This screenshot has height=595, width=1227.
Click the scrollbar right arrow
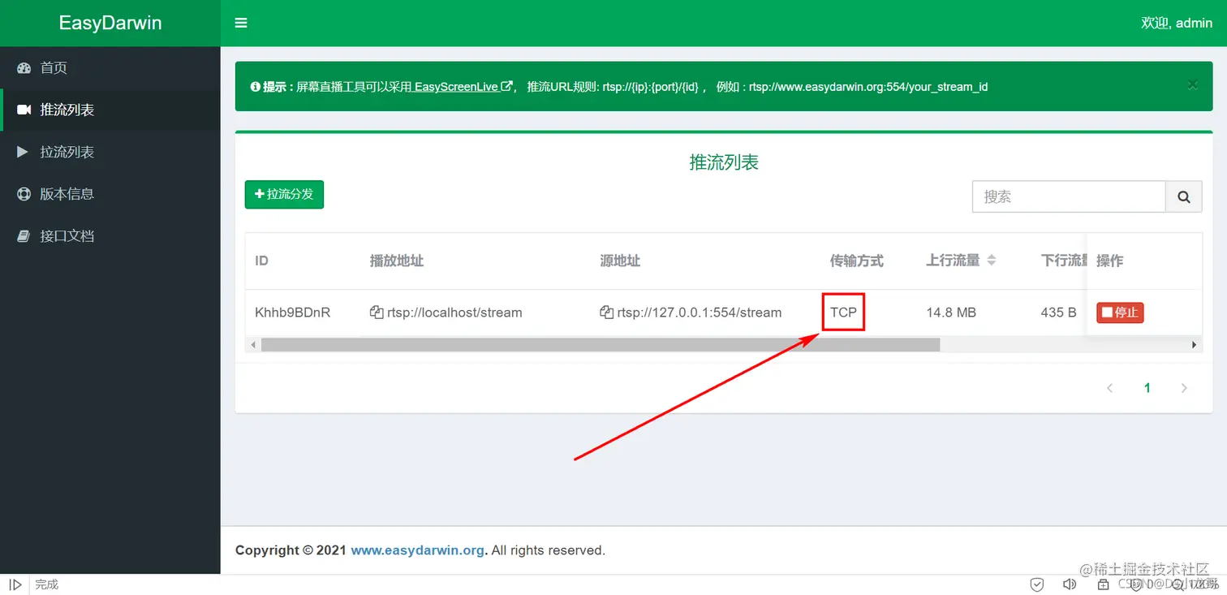click(1194, 345)
